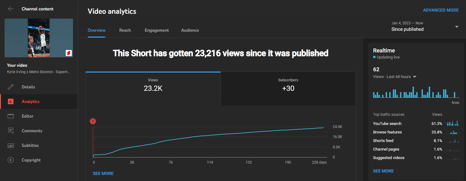Click ADVANCED MODE link

pos(441,10)
